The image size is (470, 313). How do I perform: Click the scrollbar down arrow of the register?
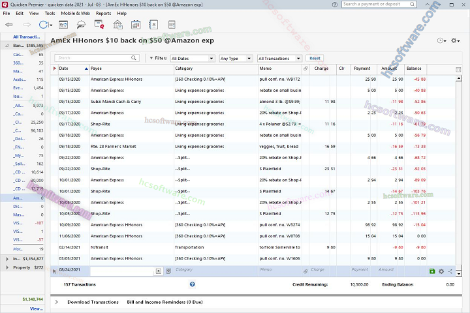pos(459,273)
